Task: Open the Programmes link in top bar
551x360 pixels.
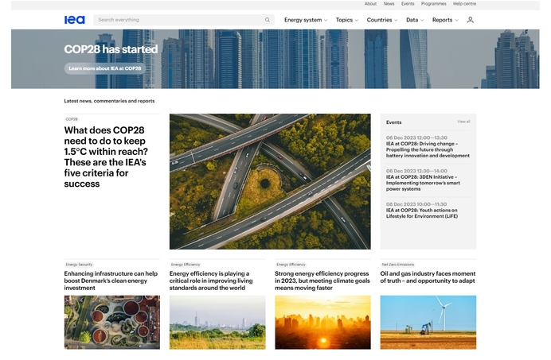Action: [433, 4]
